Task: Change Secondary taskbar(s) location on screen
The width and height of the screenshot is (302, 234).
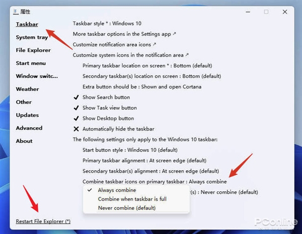Action: (152, 76)
